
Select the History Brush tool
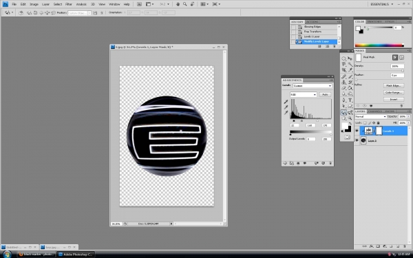point(350,83)
